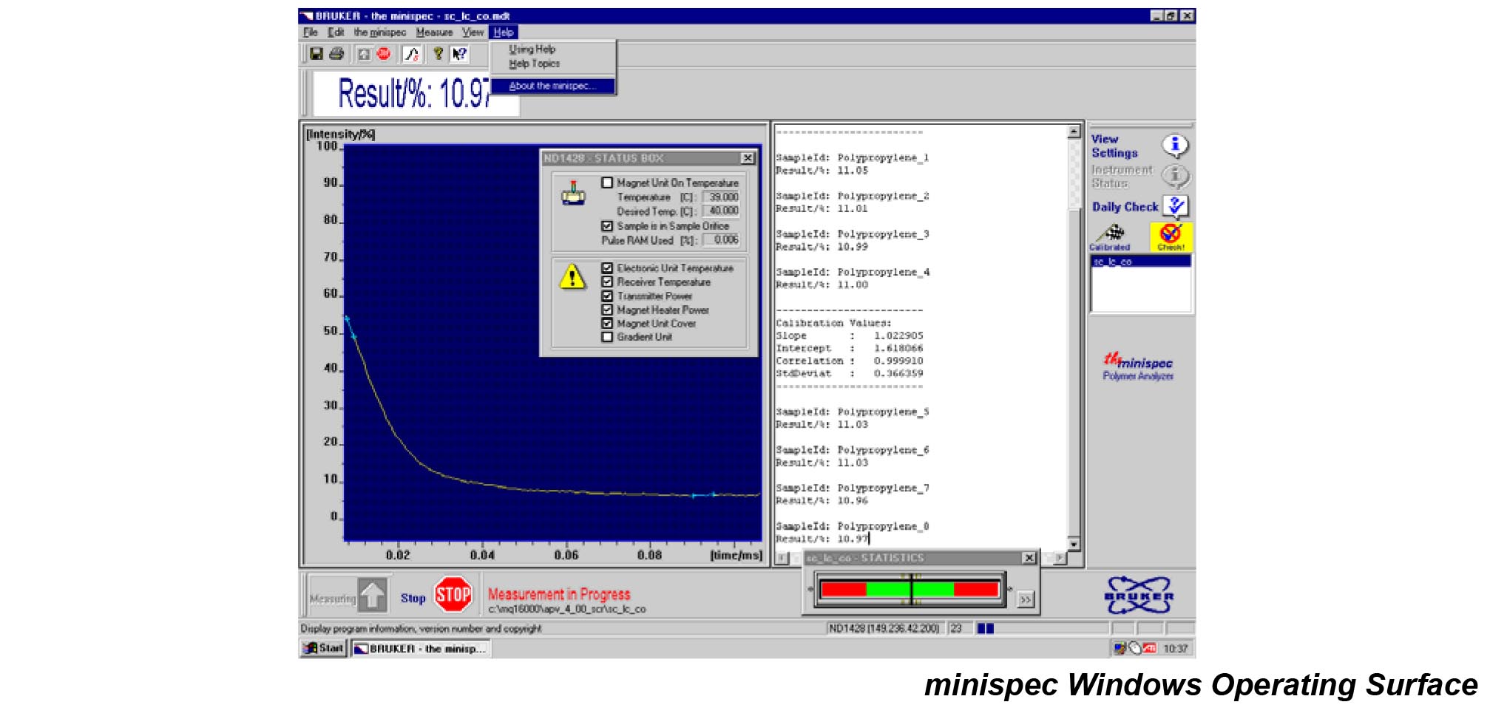Toggle Electronic Unit Temperature checkbox
Image resolution: width=1490 pixels, height=716 pixels.
(607, 268)
